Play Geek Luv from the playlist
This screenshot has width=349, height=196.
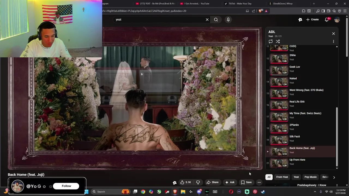301,70
